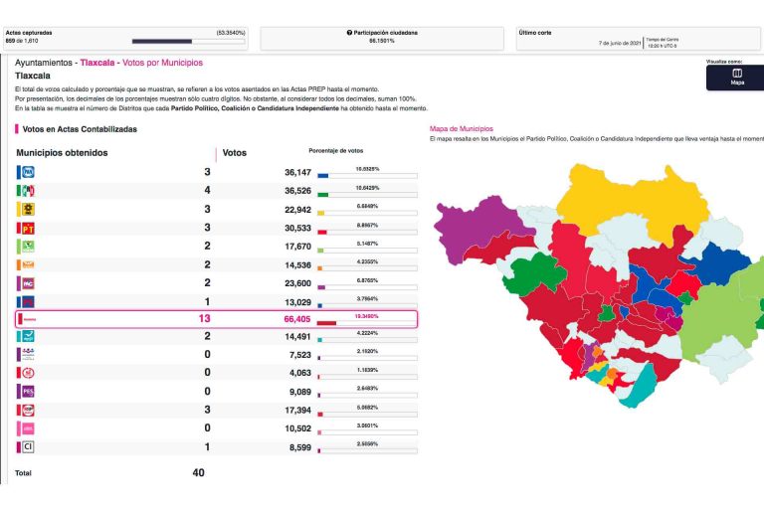Click Votos por Municipios breadcrumb
764x509 pixels.
coord(162,63)
